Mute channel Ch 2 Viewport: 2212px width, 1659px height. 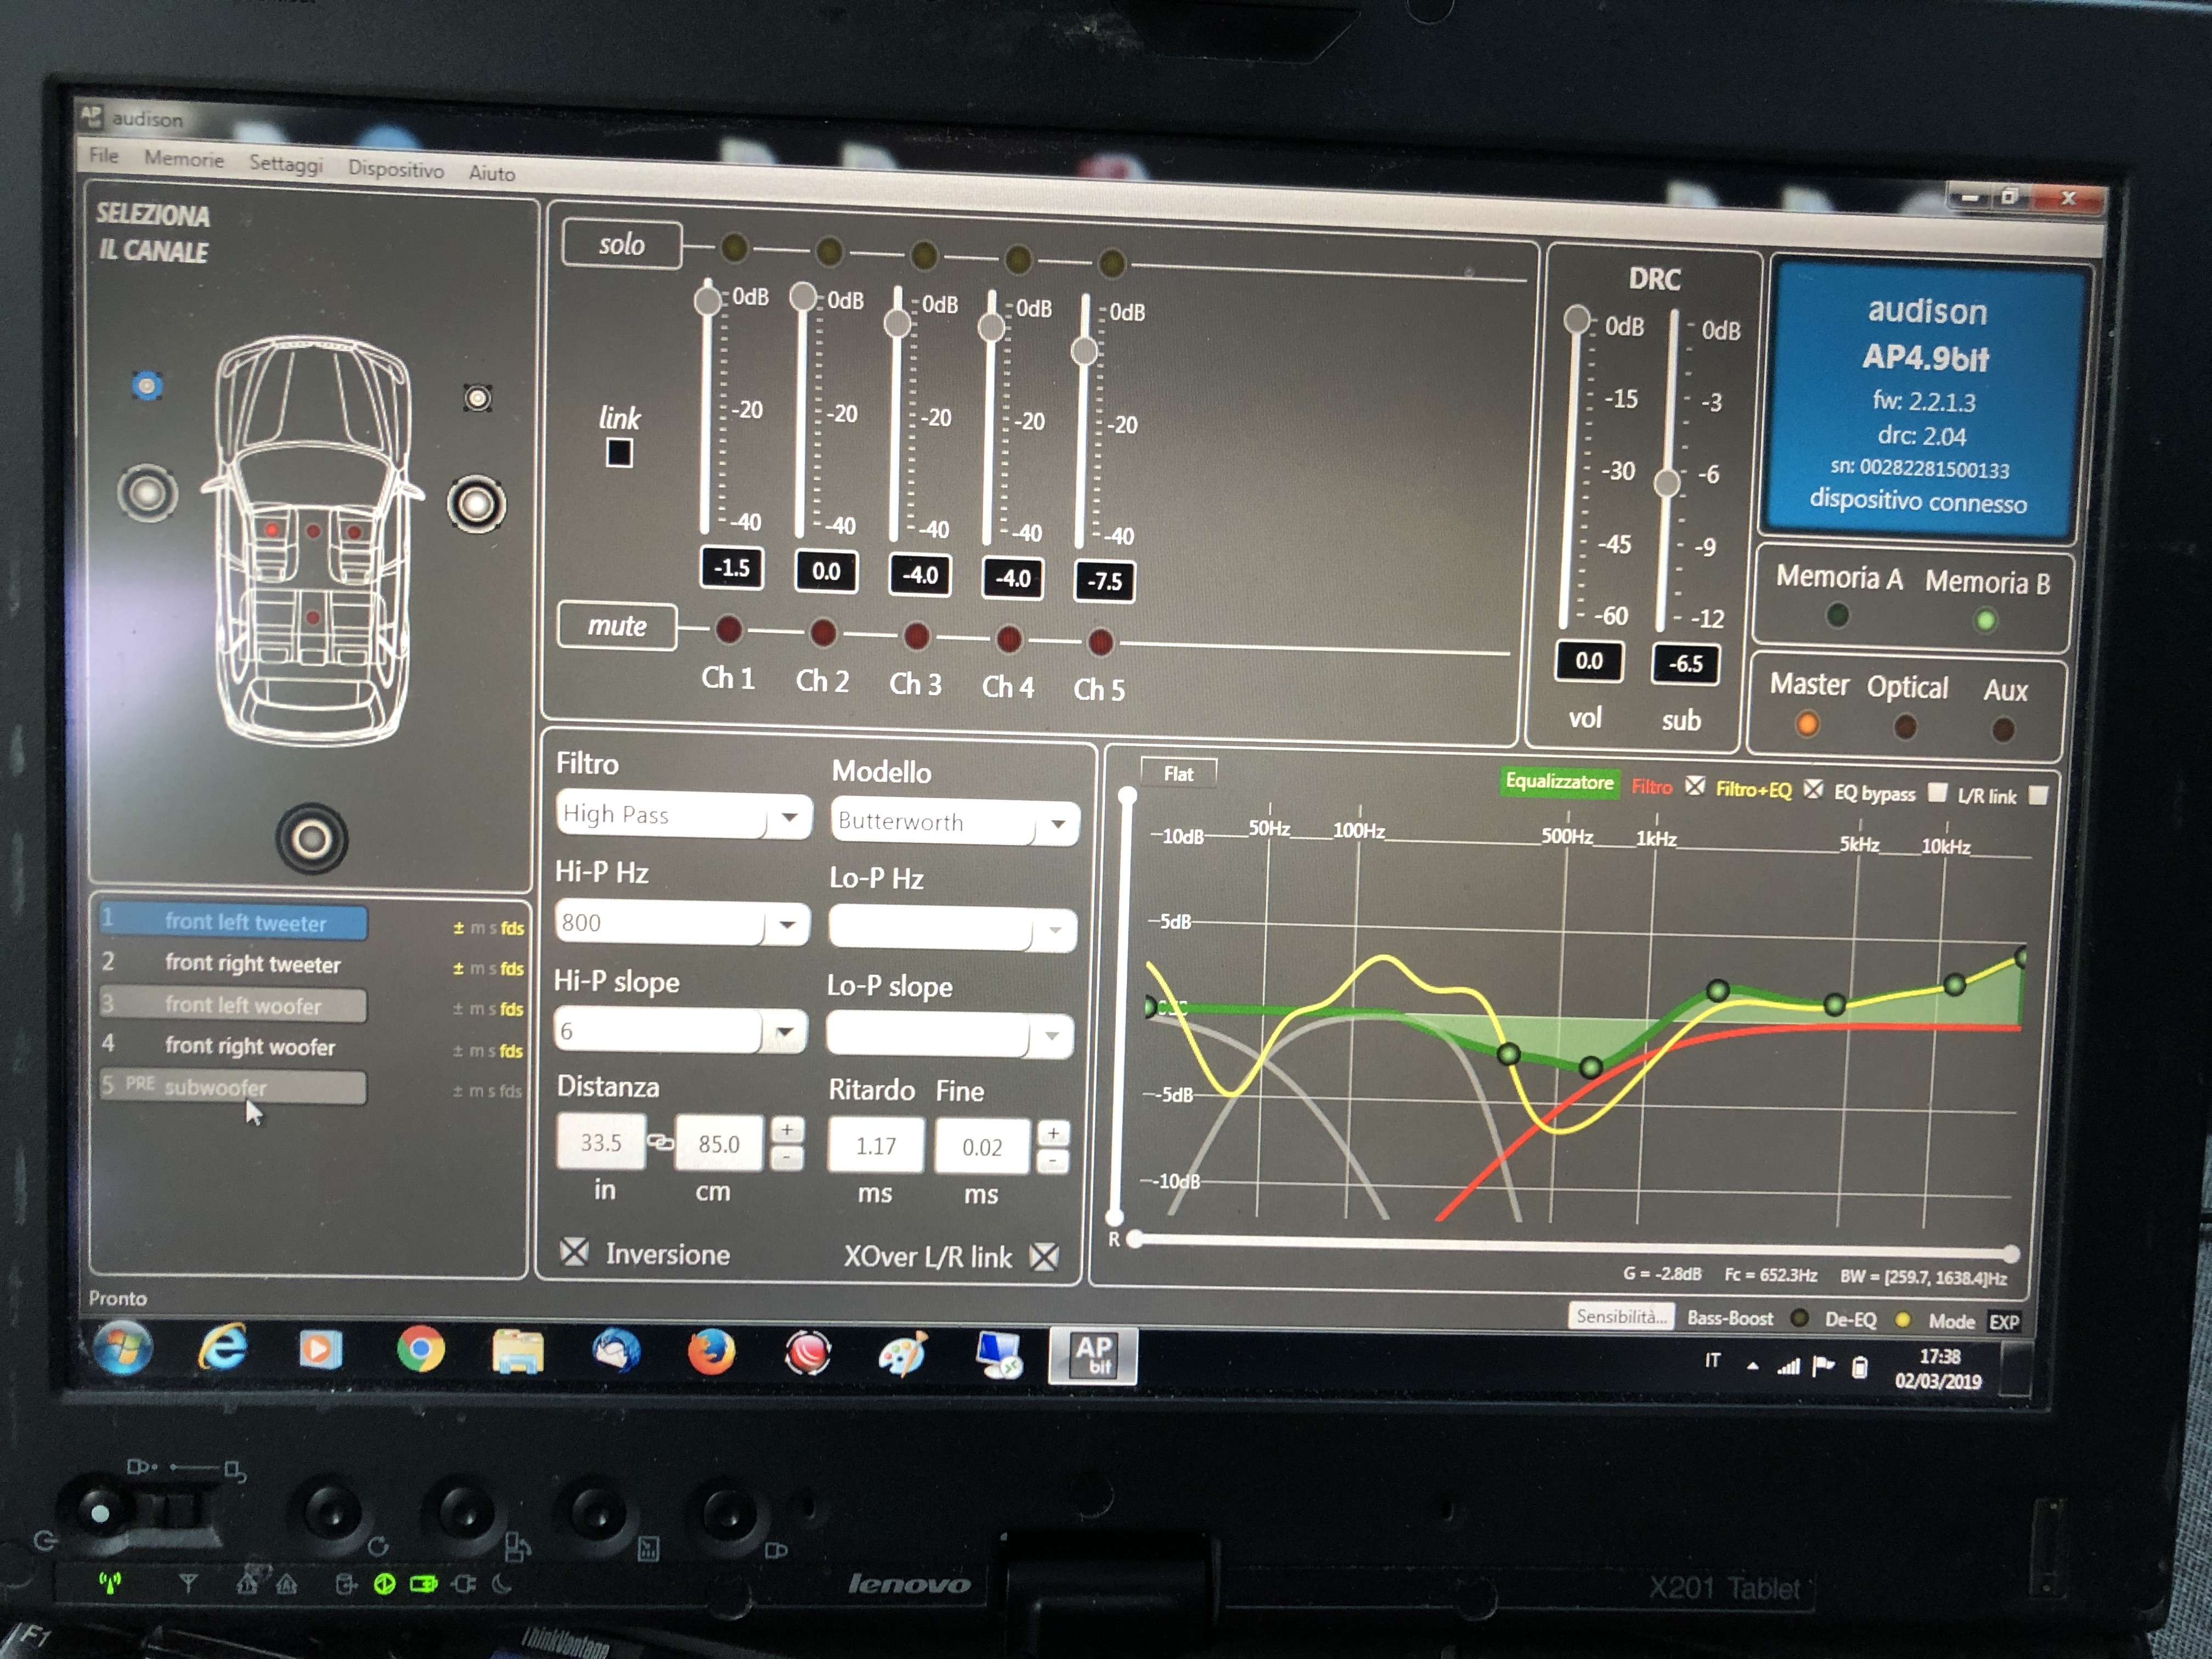pos(823,632)
